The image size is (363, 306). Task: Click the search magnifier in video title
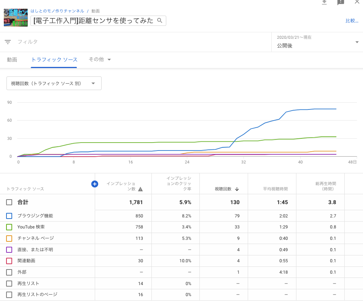tap(160, 21)
